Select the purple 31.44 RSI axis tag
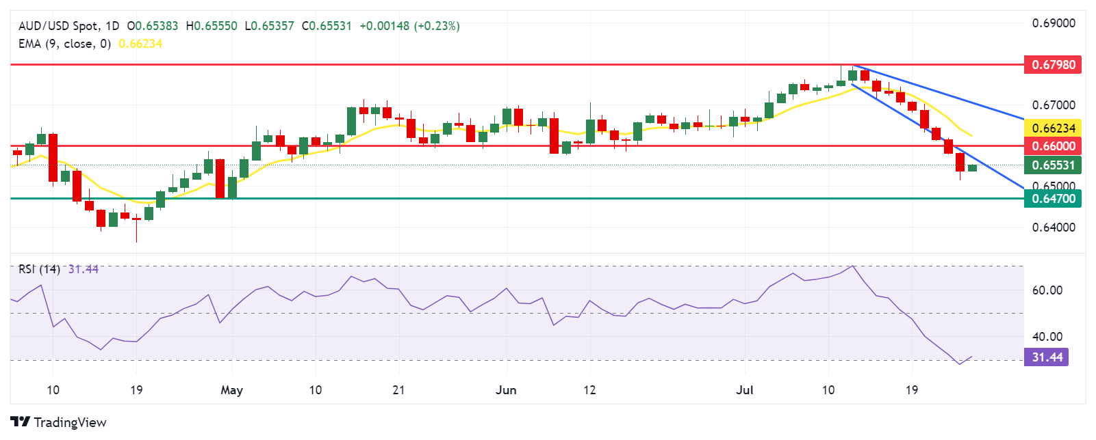The image size is (1096, 440). coord(1047,357)
